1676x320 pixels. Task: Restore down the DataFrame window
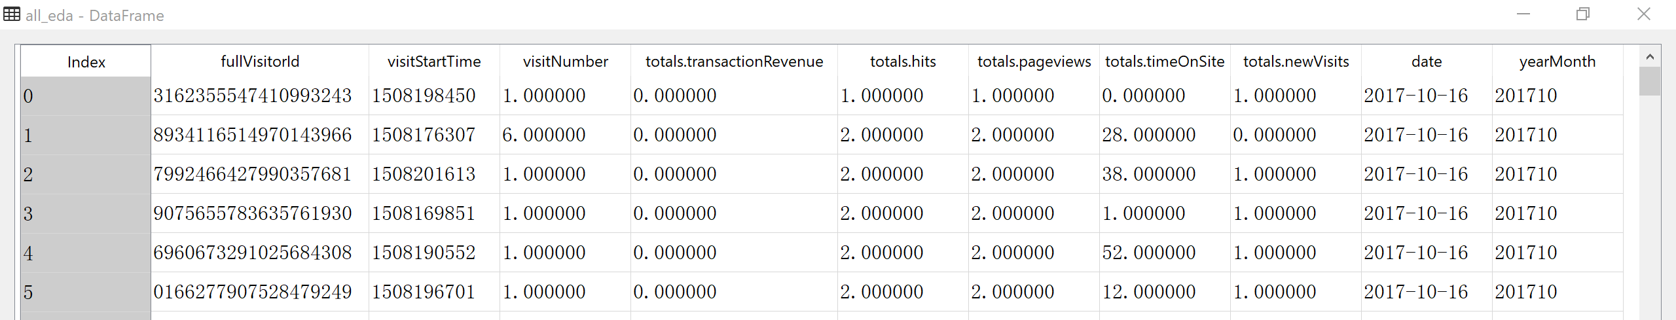(1582, 14)
